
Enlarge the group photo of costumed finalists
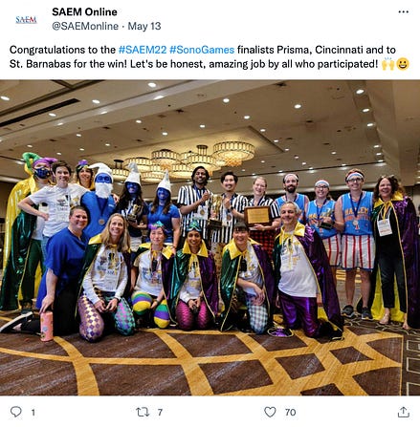click(210, 238)
